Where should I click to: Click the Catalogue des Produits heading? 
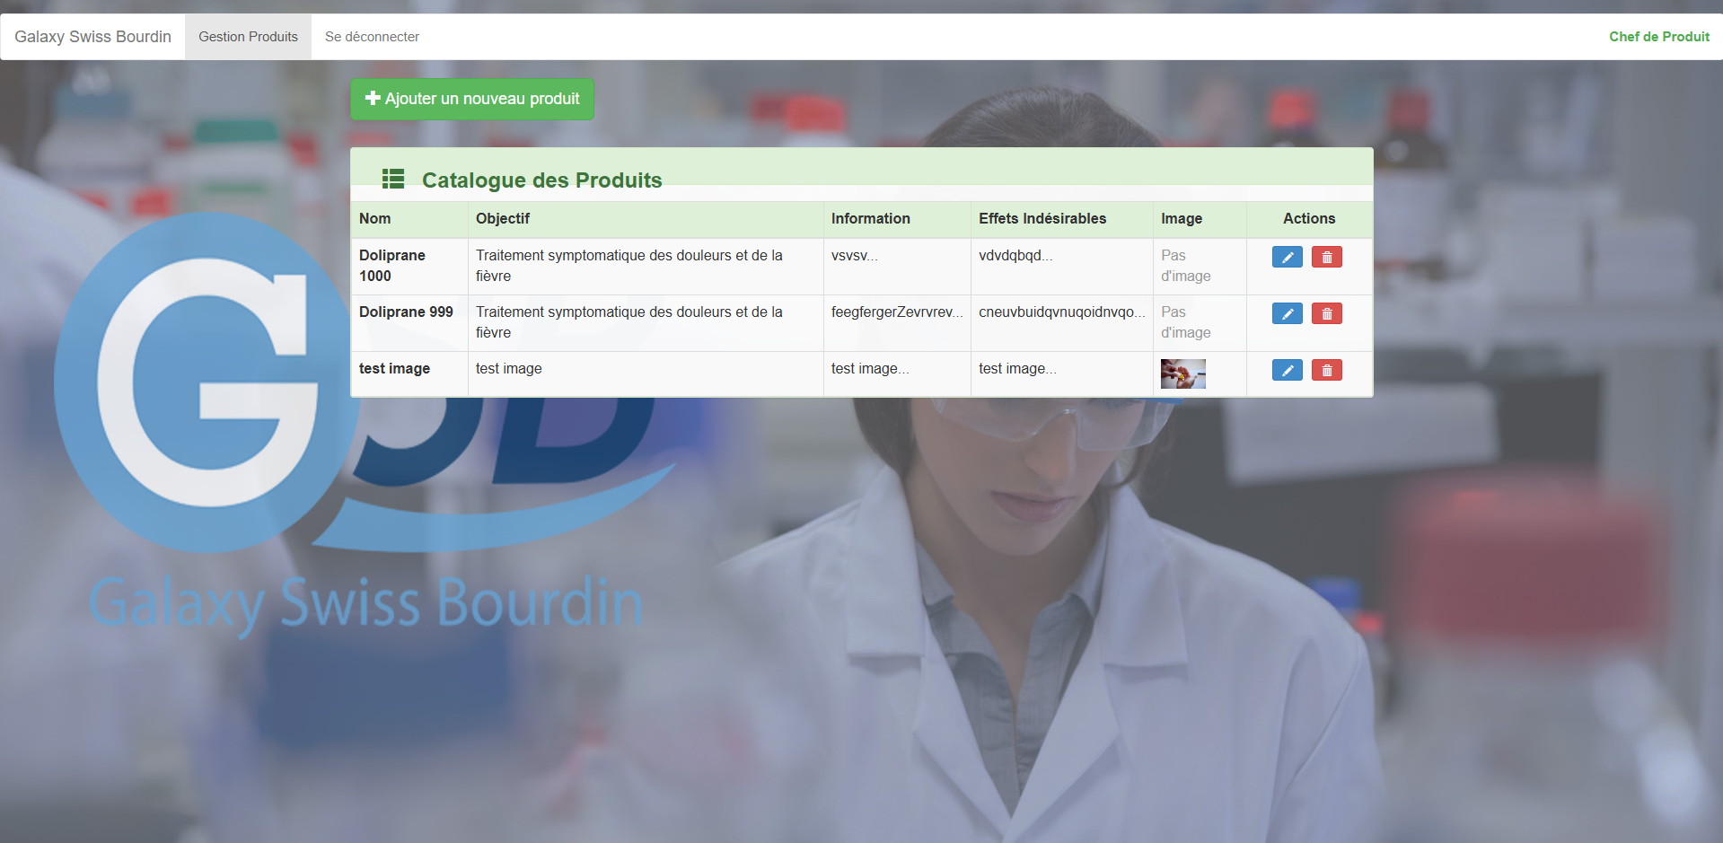(x=541, y=180)
